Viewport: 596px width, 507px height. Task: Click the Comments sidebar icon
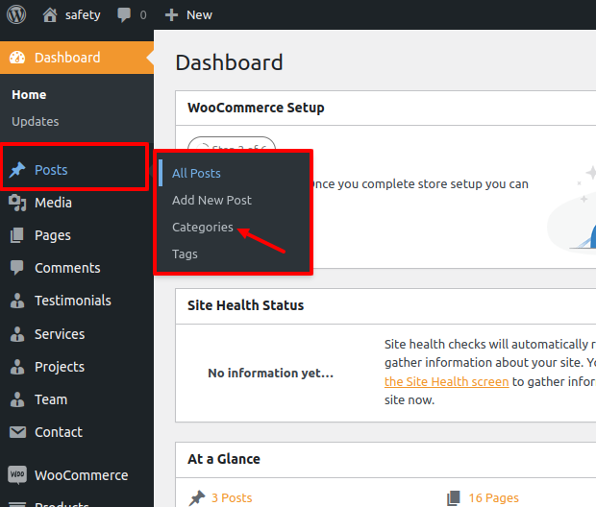[x=17, y=268]
